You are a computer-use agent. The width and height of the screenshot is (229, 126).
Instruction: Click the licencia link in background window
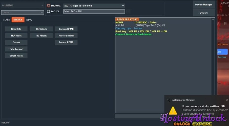222,57
